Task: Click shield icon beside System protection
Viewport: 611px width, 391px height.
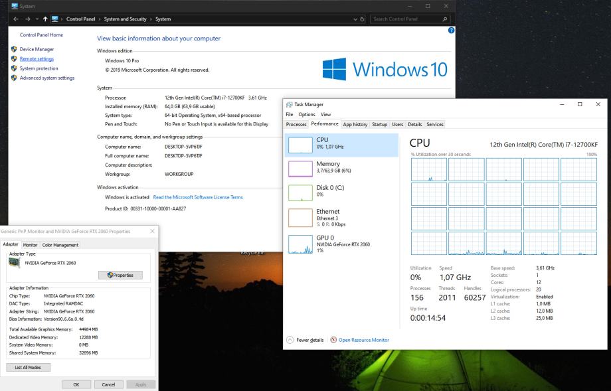Action: 14,68
